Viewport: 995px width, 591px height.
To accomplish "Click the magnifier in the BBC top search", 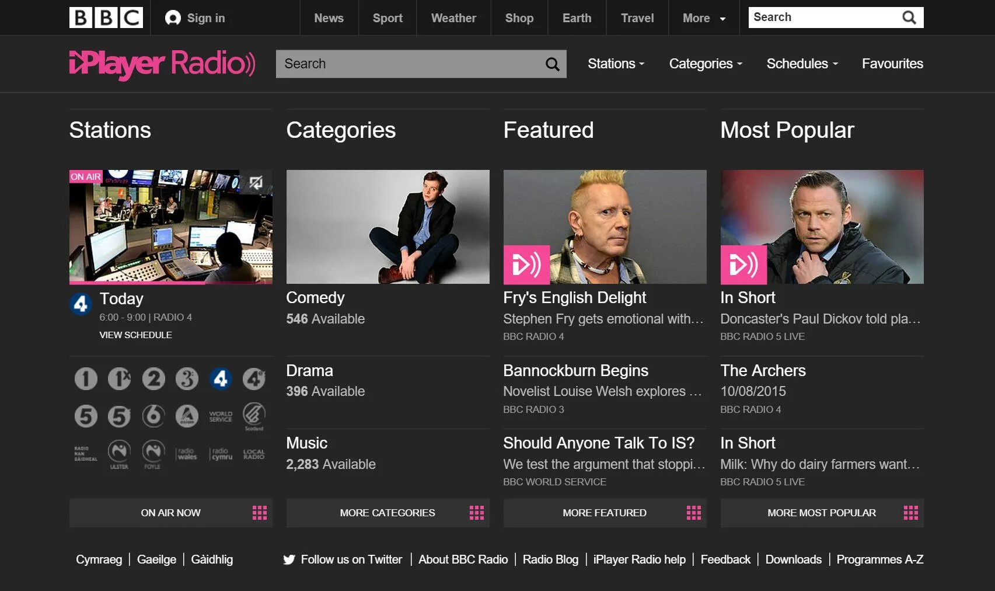I will 909,18.
